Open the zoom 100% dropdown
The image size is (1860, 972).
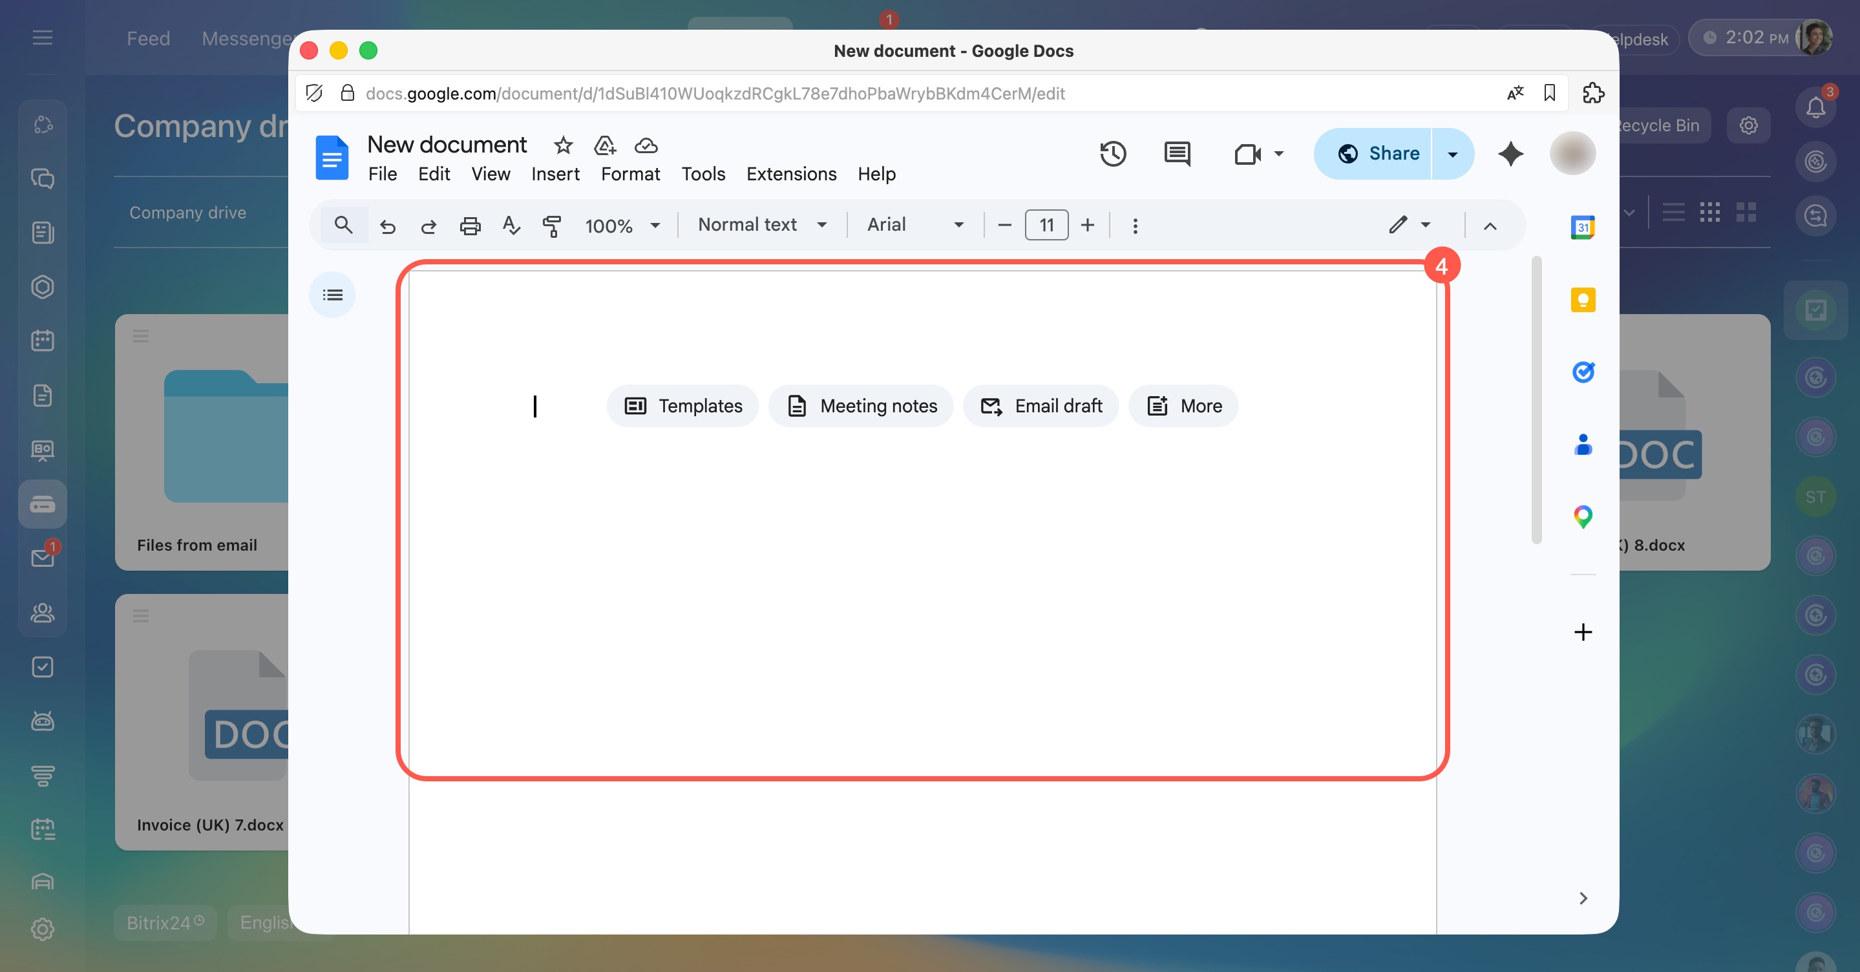tap(622, 226)
